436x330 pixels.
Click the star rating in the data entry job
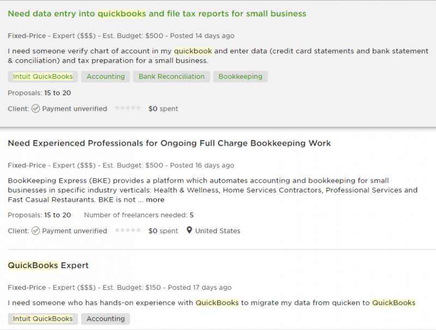tap(128, 109)
